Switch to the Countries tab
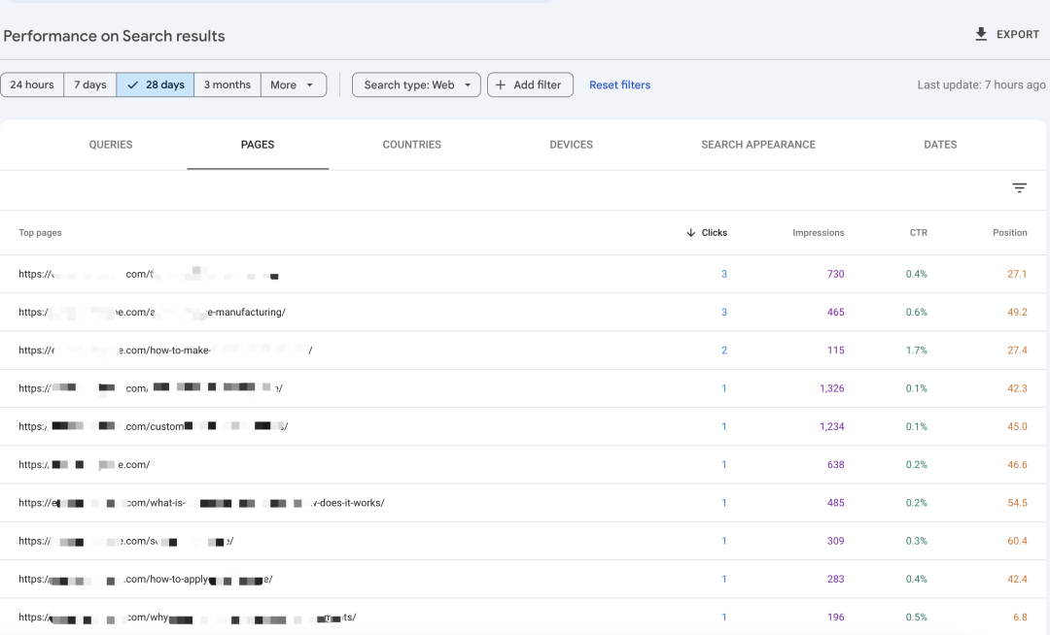Screen dimensions: 1050x635 (x=412, y=145)
